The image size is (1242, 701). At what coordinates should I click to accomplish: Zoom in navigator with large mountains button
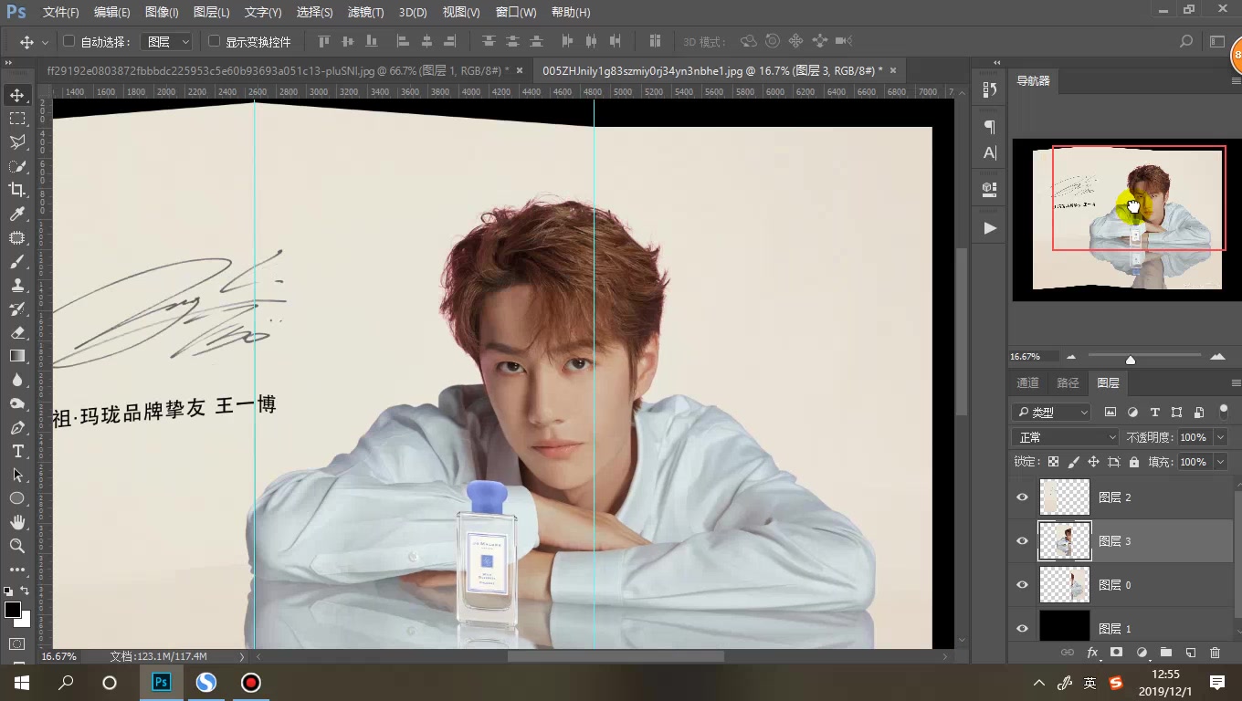pos(1217,357)
